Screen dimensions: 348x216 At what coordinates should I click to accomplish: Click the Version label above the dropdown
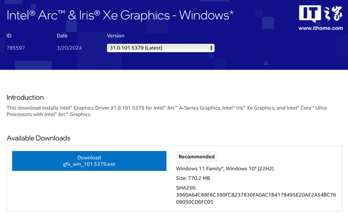click(x=116, y=36)
